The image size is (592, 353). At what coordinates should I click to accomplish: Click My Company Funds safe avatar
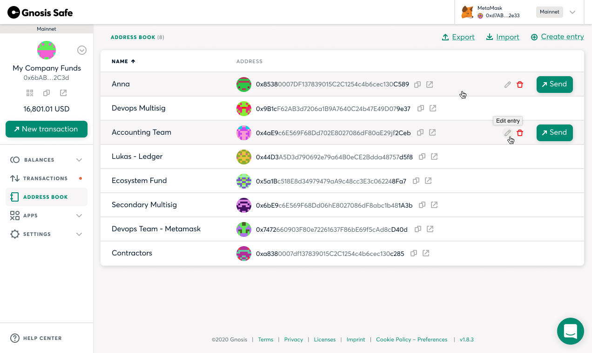pyautogui.click(x=47, y=50)
